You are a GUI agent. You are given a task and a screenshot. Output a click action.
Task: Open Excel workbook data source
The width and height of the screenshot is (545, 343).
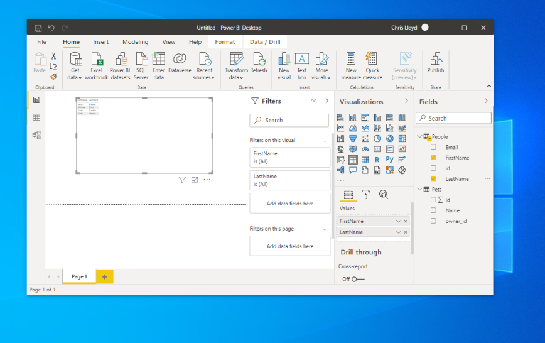click(96, 66)
